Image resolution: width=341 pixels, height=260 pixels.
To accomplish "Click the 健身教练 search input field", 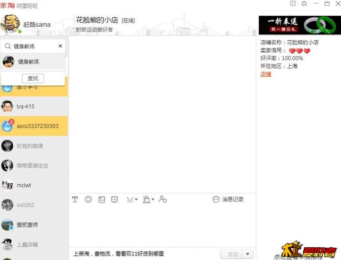I will point(33,46).
